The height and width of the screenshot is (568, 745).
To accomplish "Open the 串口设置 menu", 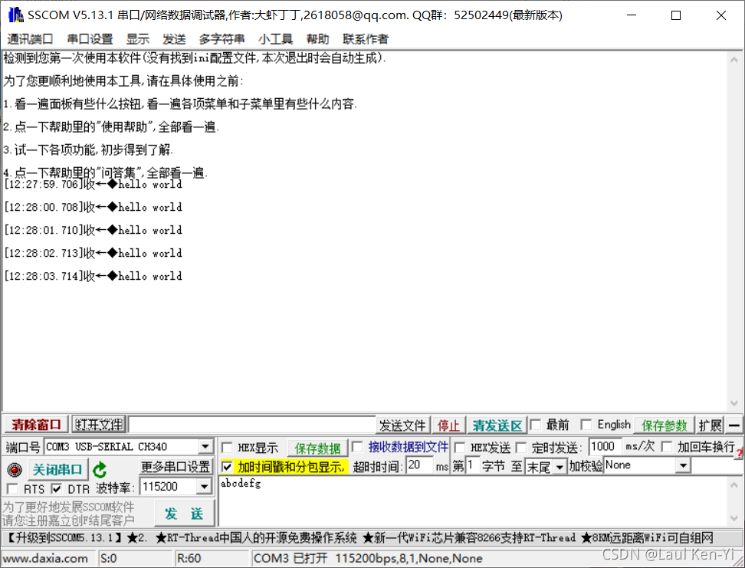I will point(89,38).
